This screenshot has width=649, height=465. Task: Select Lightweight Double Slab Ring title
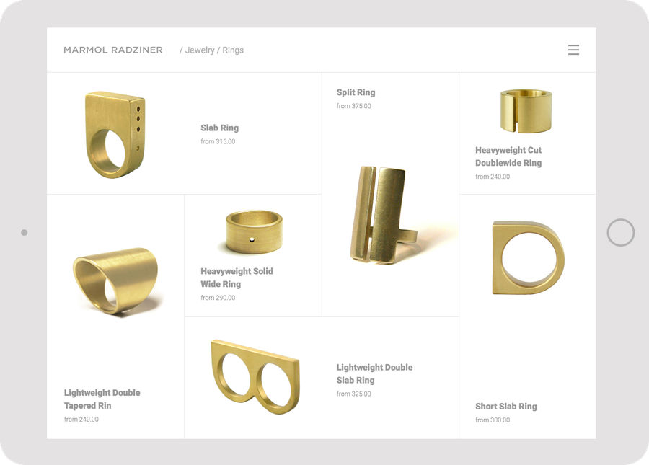click(x=374, y=373)
